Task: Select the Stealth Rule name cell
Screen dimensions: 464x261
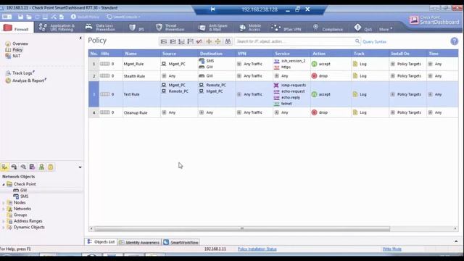Action: [x=141, y=76]
